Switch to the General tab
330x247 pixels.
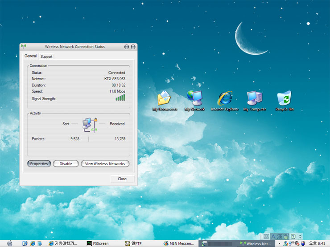pyautogui.click(x=30, y=56)
